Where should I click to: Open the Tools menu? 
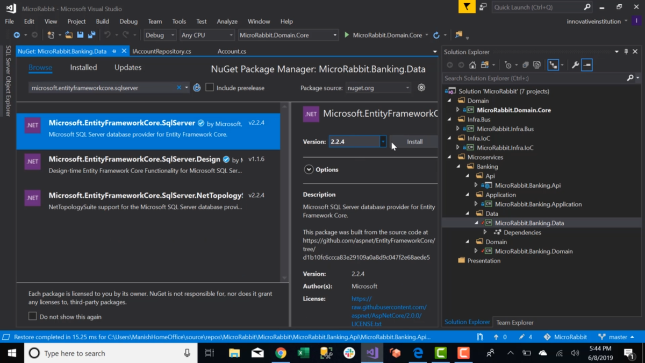179,22
